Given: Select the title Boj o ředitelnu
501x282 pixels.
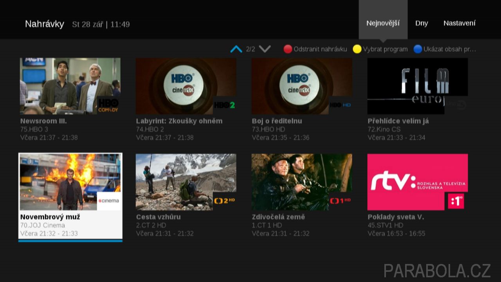Looking at the screenshot, I should [277, 121].
